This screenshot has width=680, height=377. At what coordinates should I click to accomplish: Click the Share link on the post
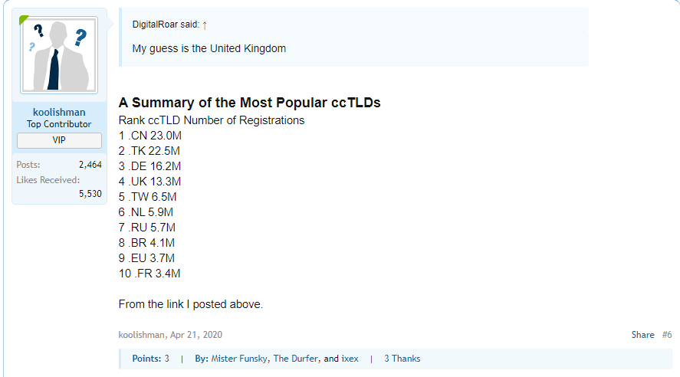(642, 335)
